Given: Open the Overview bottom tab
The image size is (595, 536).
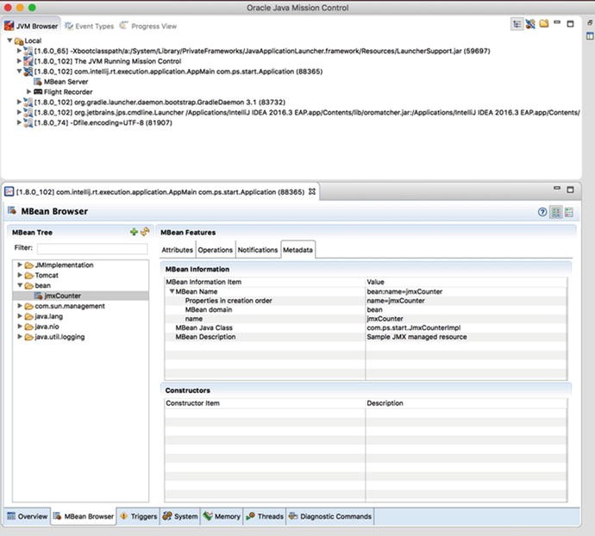Looking at the screenshot, I should (x=28, y=516).
